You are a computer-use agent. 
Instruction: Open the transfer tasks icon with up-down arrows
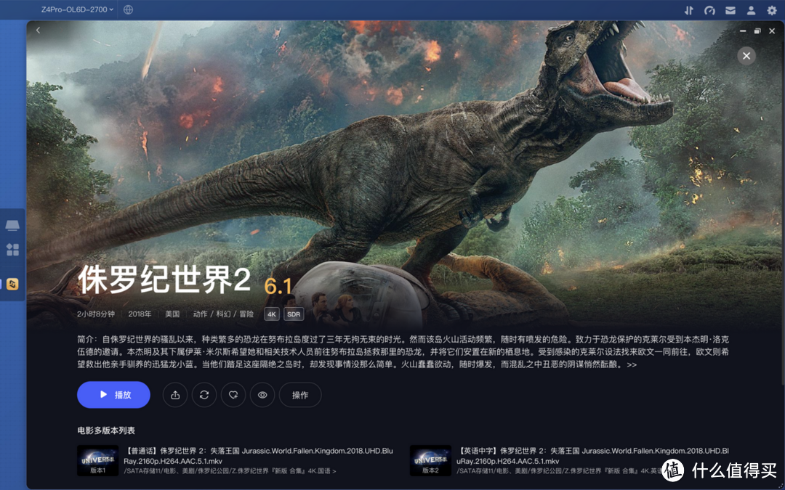[x=689, y=10]
